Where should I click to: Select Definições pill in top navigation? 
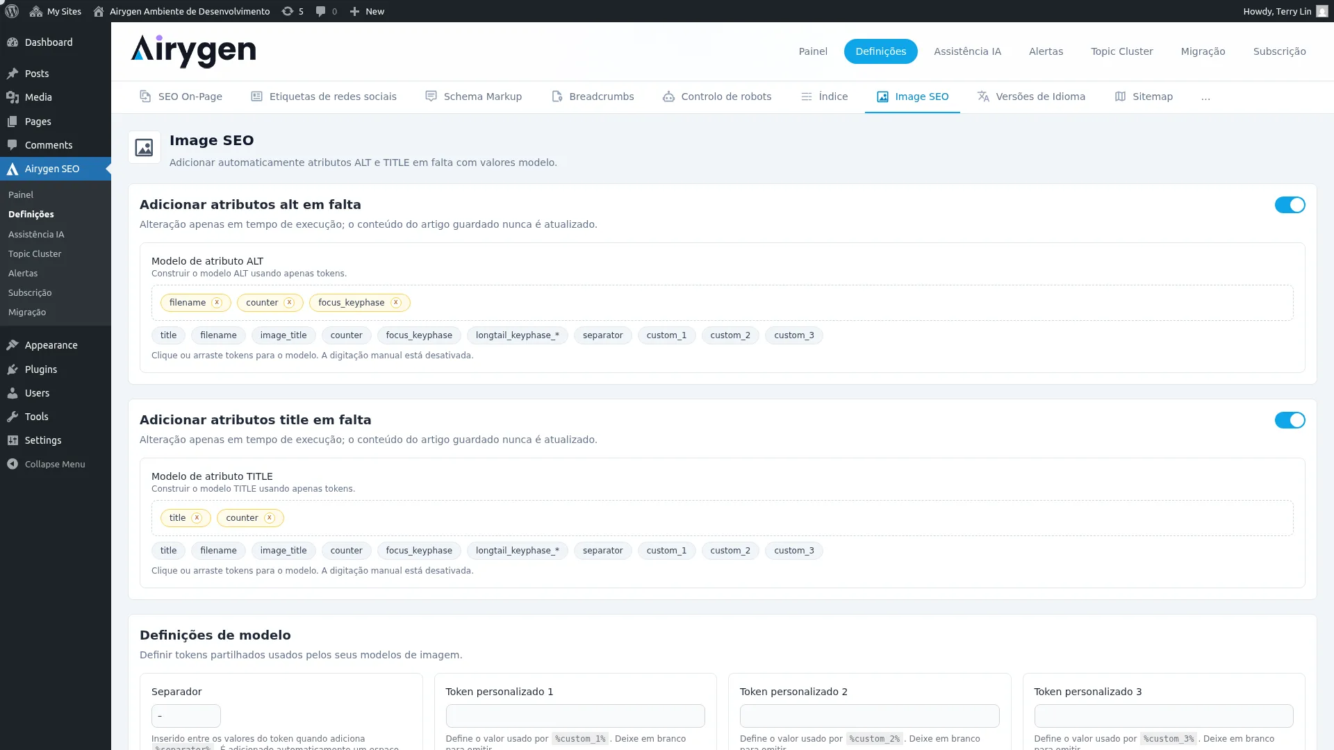click(880, 51)
